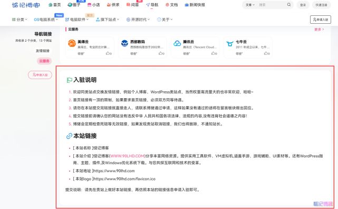
Task: Like the 七牛云 card
Action: (267, 53)
